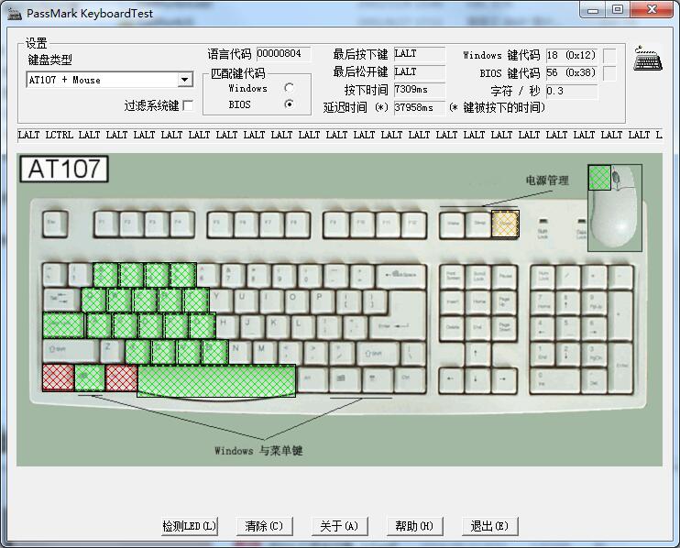Select the Windows match key code radio

click(x=289, y=88)
